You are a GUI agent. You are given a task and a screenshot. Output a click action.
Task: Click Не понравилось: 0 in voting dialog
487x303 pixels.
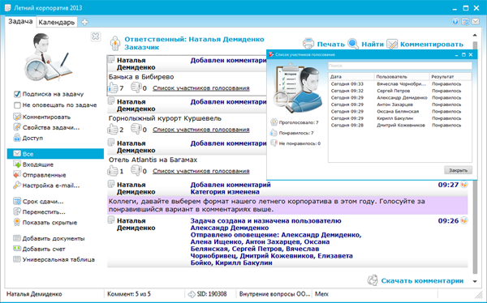295,143
